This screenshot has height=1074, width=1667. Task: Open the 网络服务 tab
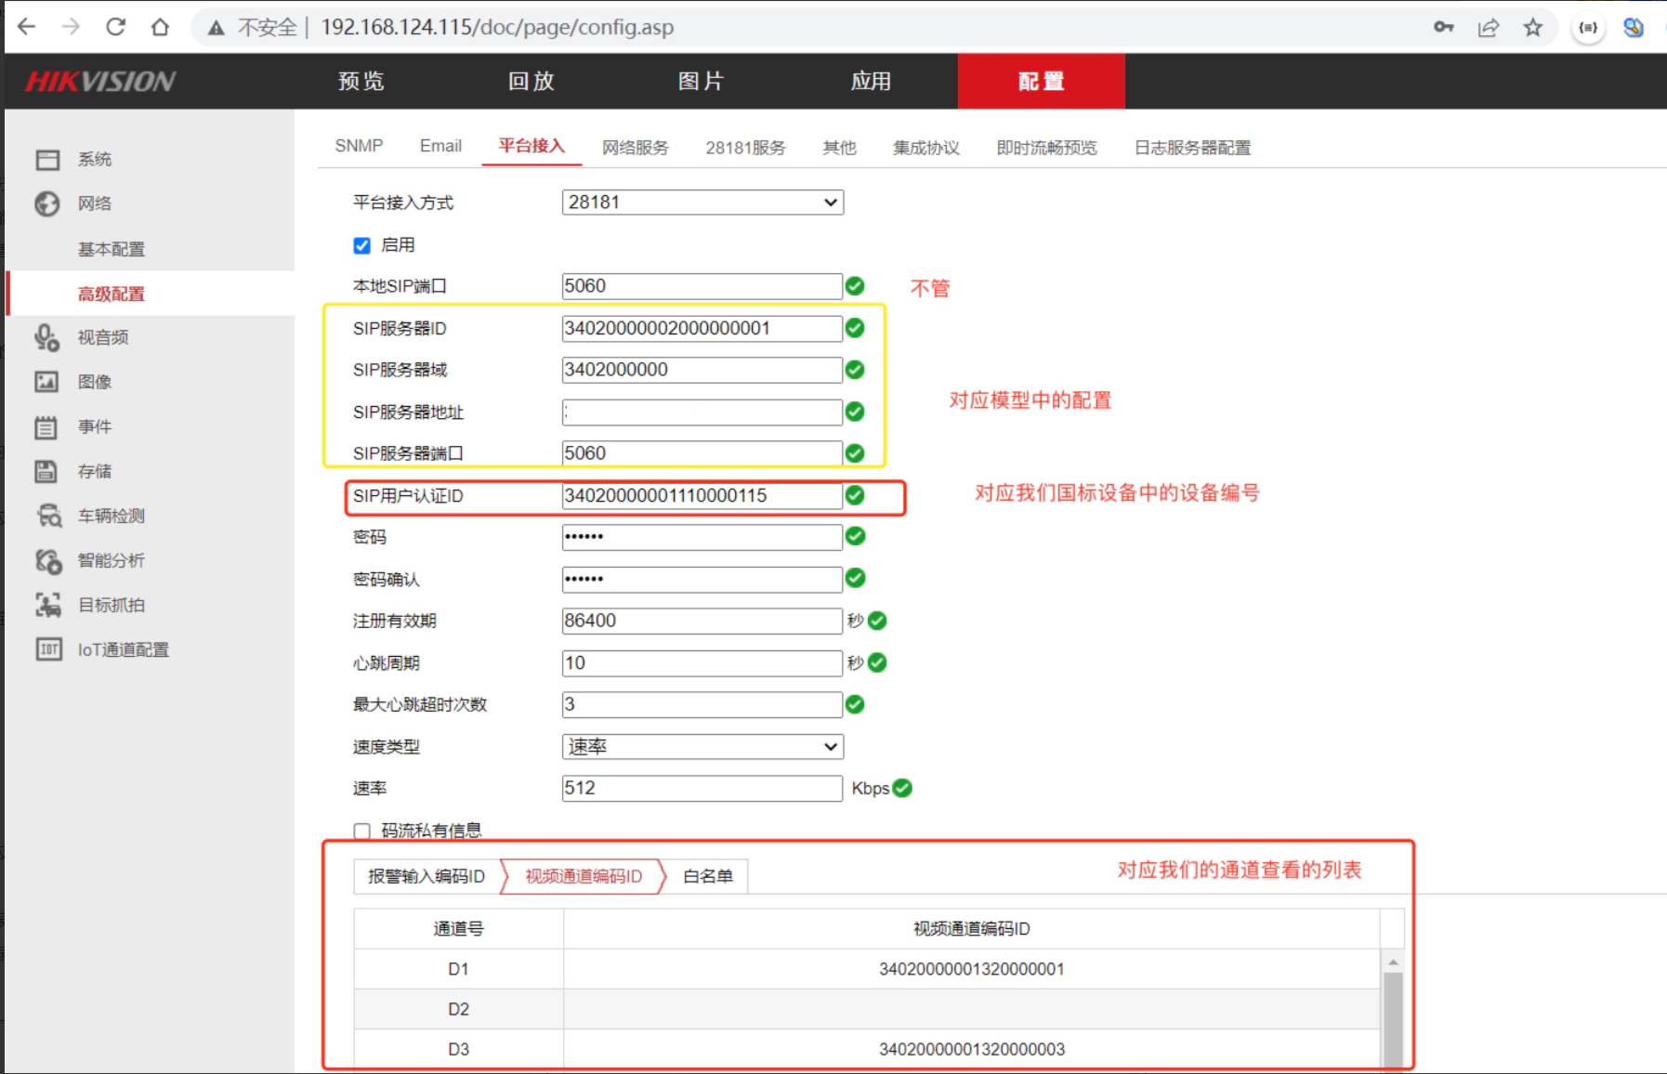pos(636,148)
